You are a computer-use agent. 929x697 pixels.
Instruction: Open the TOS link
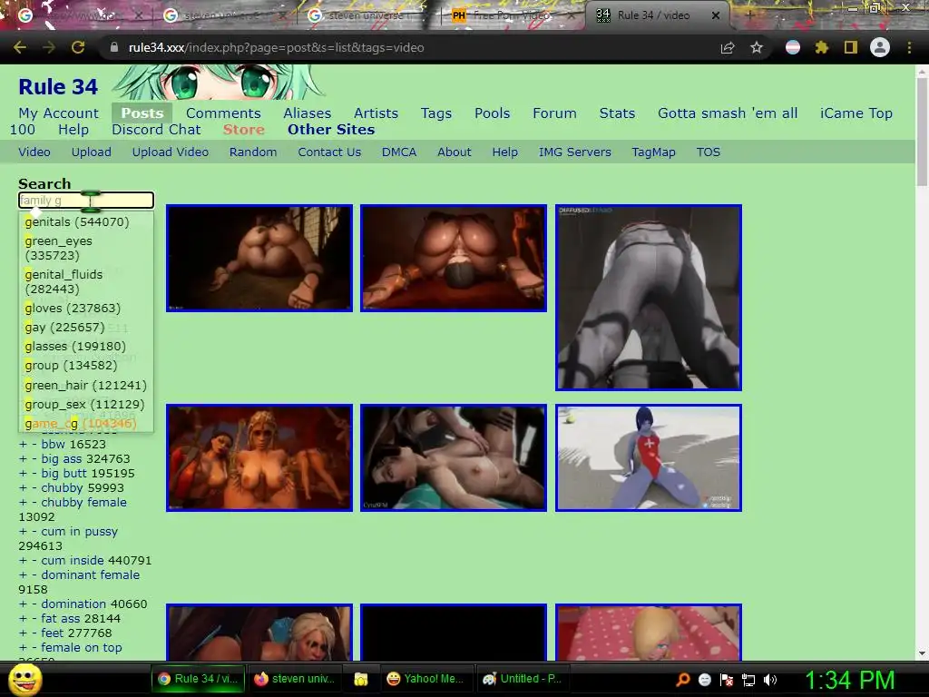708,152
